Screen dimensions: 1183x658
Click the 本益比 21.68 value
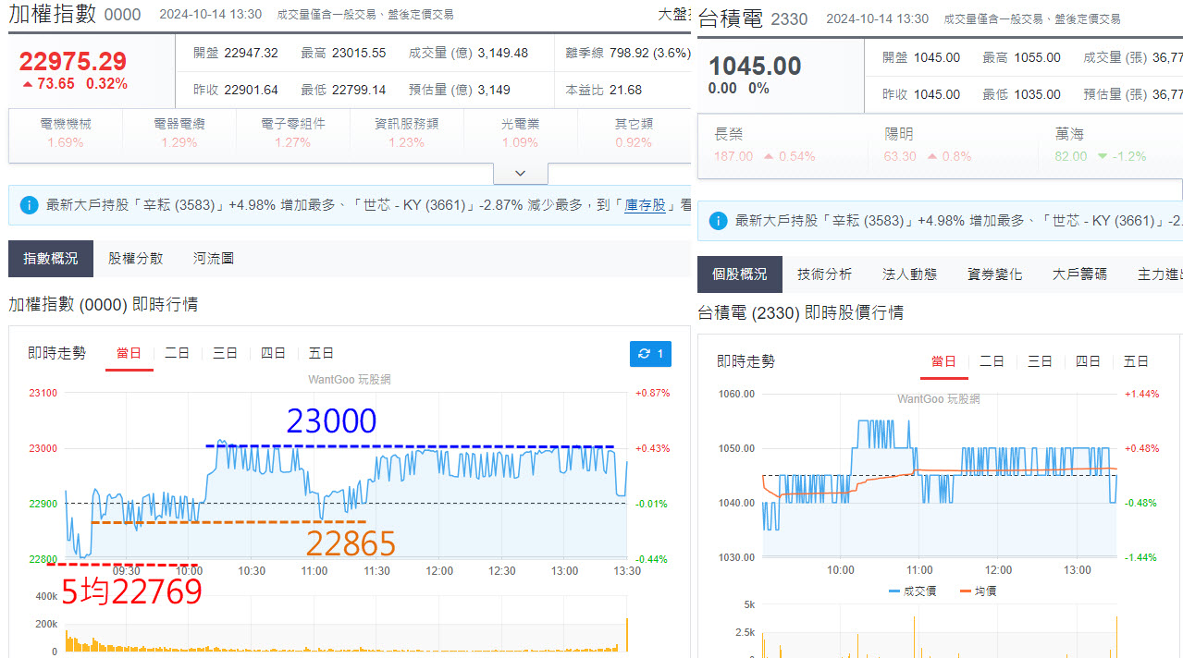625,90
